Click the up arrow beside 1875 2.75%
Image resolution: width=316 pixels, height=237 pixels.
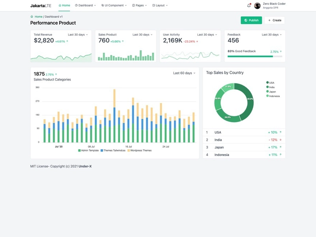coord(56,74)
